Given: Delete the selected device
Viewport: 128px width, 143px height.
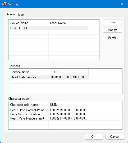Looking at the screenshot, I should click(x=112, y=37).
